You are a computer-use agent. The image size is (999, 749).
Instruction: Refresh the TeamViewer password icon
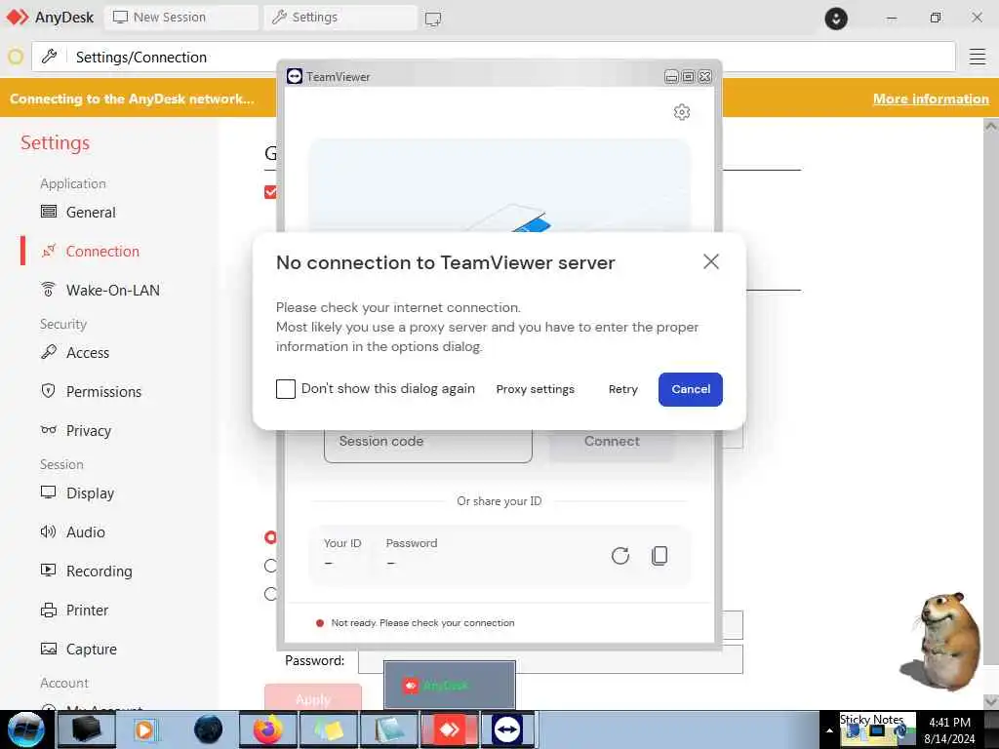point(619,555)
